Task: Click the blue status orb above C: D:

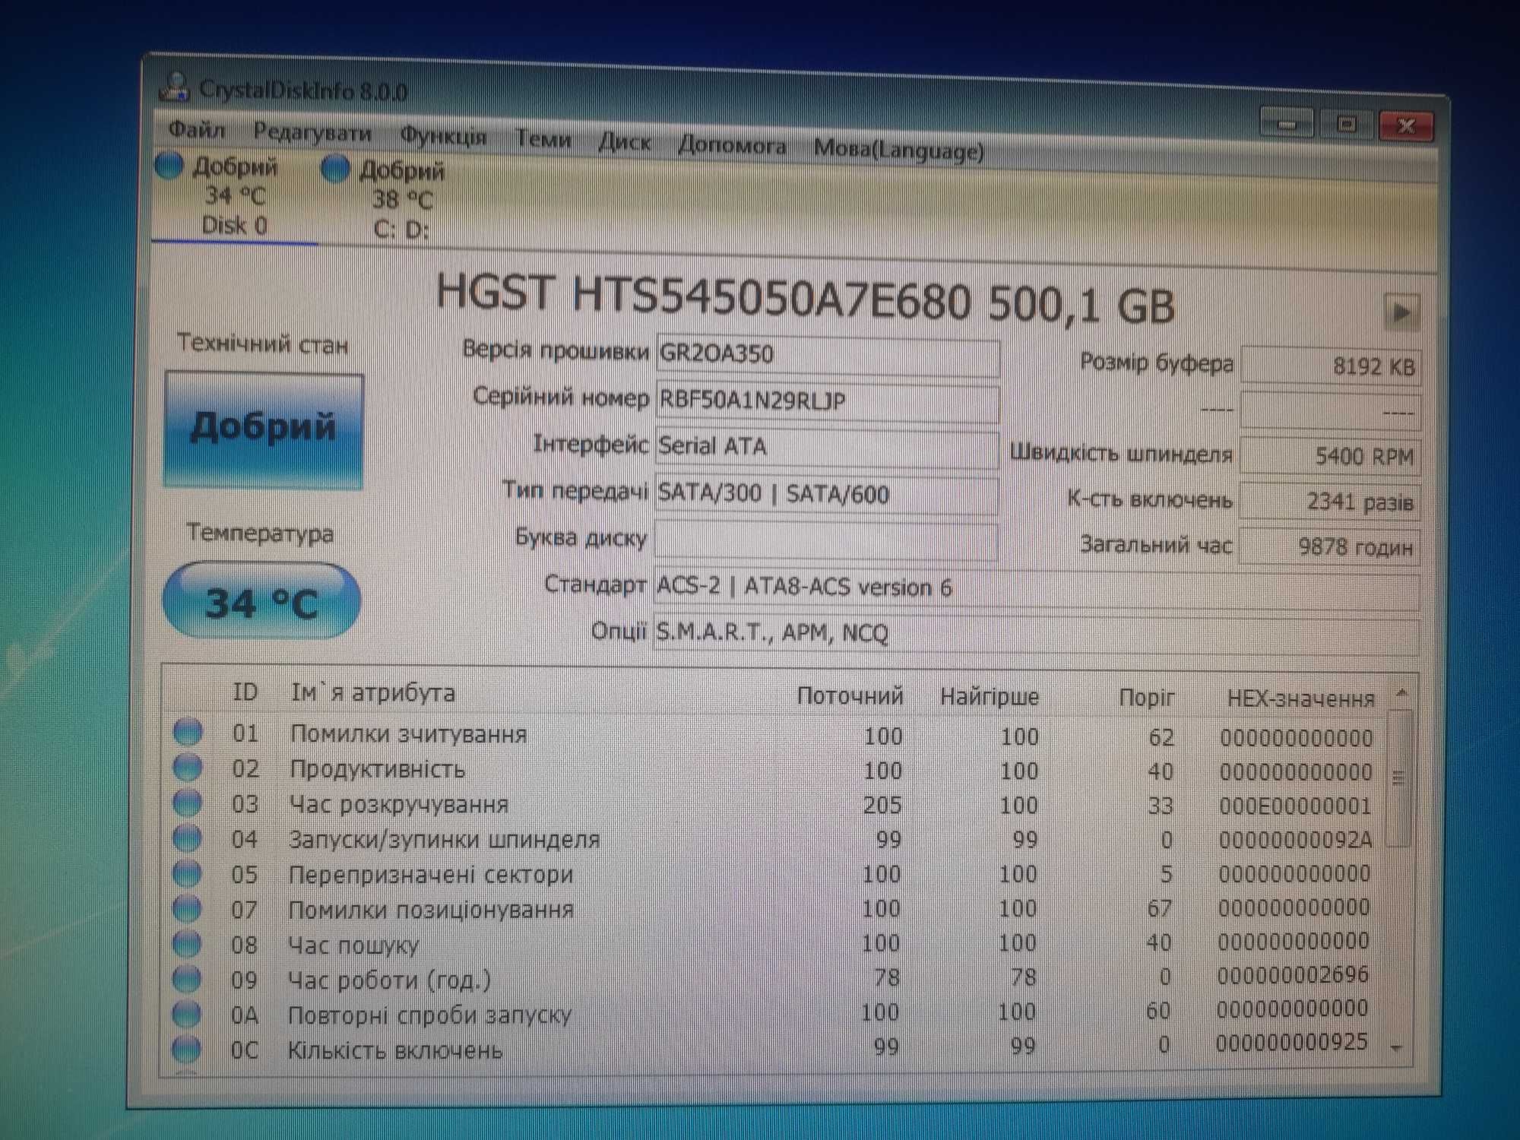Action: tap(335, 169)
